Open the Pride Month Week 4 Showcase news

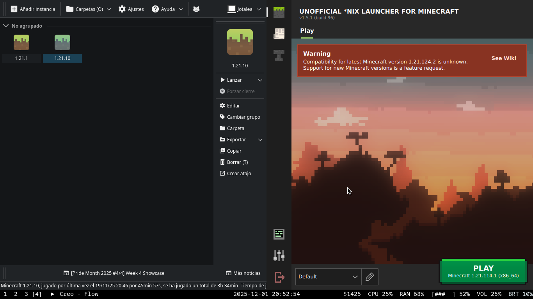(114, 273)
